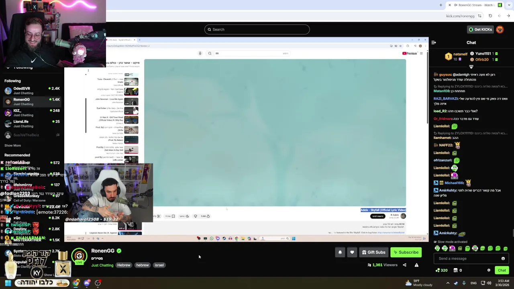The width and height of the screenshot is (514, 289).
Task: Click username load_R2 in chat
Action: pyautogui.click(x=440, y=111)
